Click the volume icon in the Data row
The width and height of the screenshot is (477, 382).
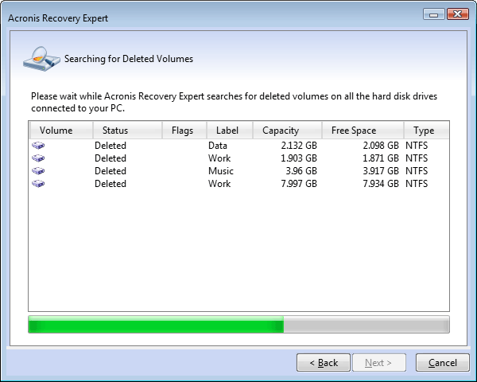(38, 146)
